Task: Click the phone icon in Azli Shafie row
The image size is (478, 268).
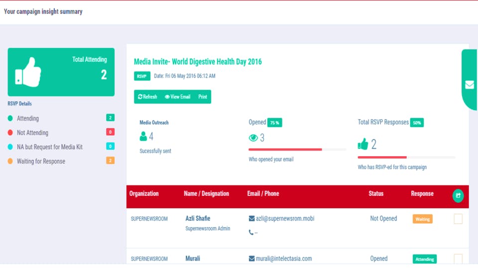Action: click(x=251, y=232)
